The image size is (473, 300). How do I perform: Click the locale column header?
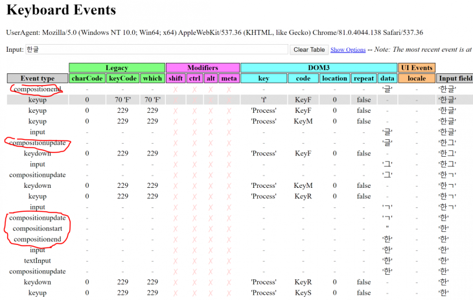click(x=417, y=78)
